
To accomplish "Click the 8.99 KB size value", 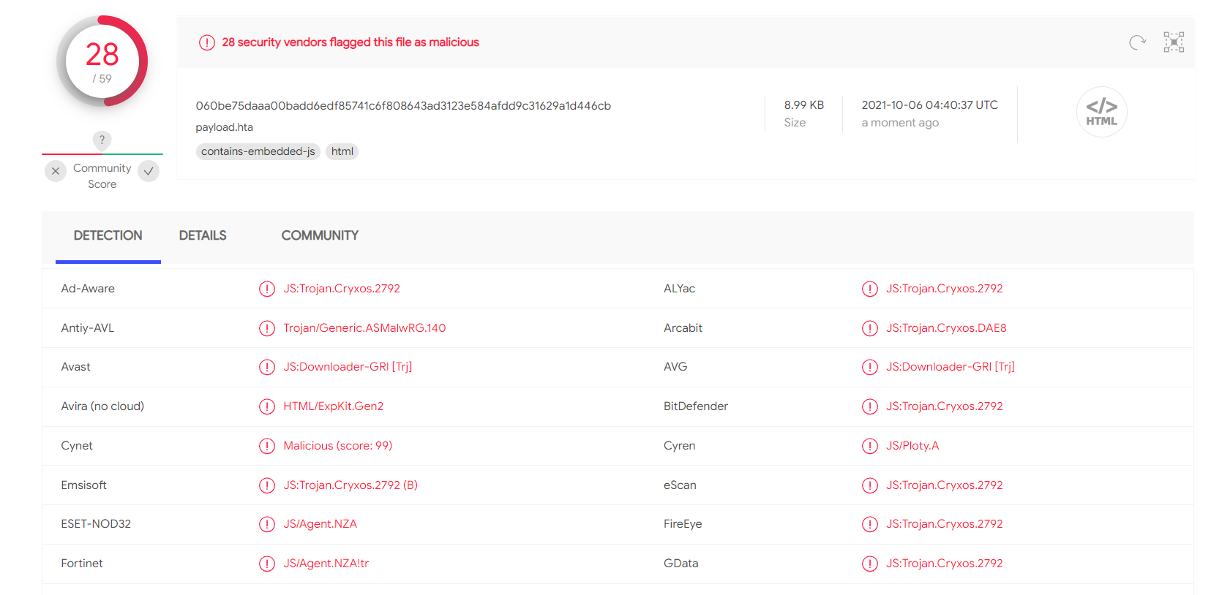I will [804, 105].
